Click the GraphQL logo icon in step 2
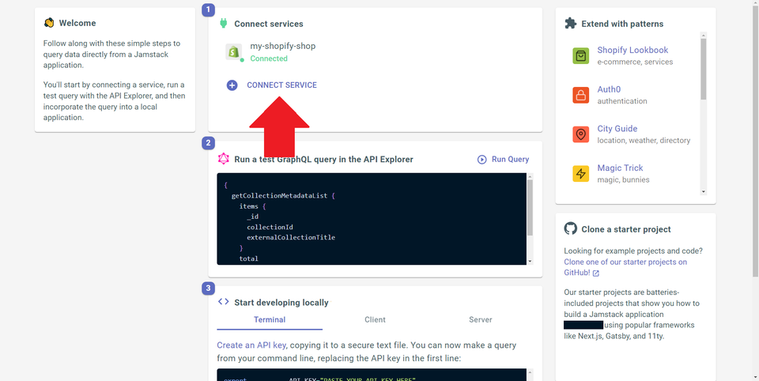 (224, 159)
